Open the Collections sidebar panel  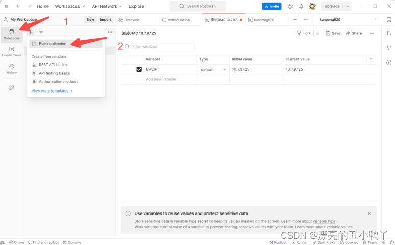(x=12, y=35)
